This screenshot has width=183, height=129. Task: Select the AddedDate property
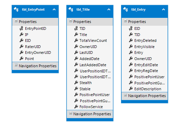point(89,59)
